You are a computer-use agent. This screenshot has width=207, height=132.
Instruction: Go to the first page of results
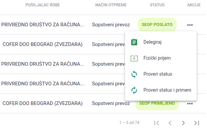[157, 123]
